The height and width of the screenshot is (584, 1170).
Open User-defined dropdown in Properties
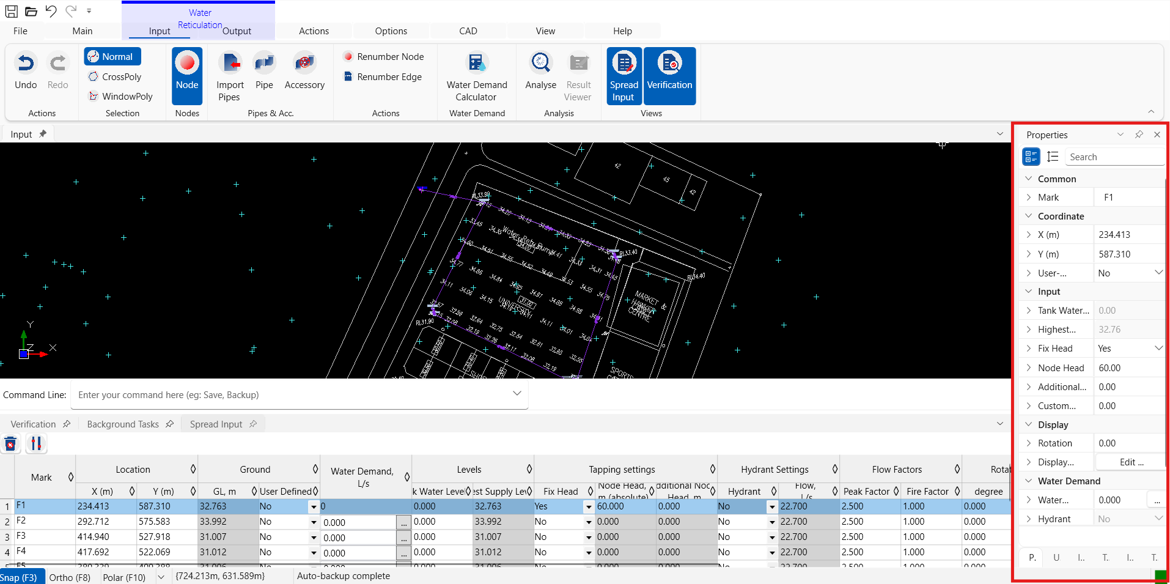click(x=1158, y=272)
